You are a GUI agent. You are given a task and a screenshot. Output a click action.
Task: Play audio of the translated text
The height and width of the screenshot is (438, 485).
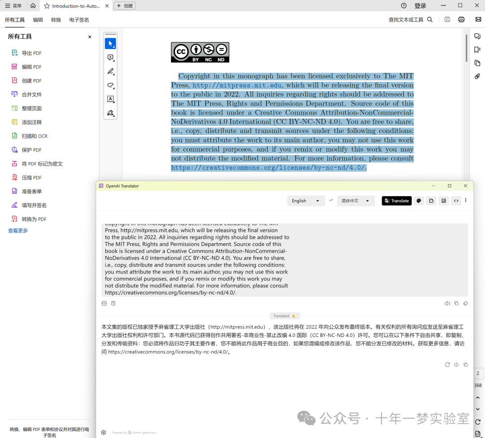[456, 365]
